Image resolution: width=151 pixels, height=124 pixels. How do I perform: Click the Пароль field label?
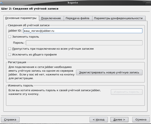click(19, 43)
